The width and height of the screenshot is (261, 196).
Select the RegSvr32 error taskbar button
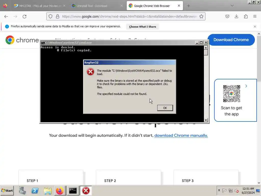[86, 190]
